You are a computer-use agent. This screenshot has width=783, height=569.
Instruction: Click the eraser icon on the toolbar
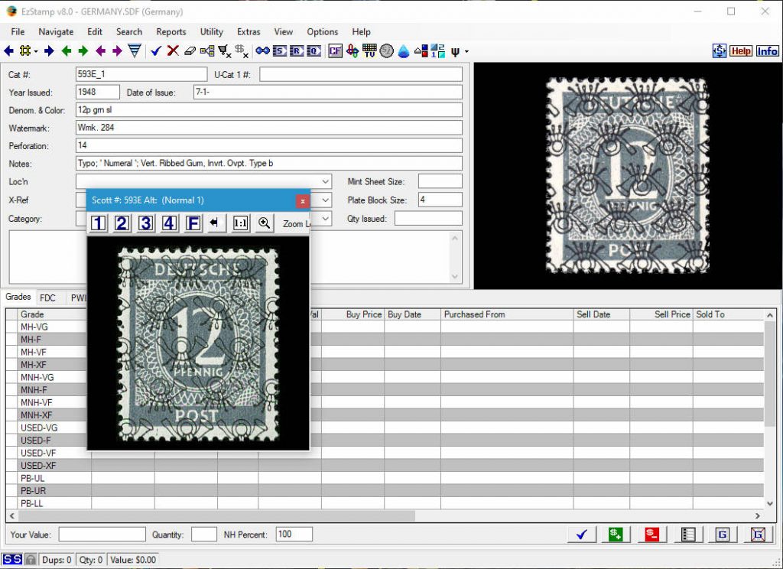[x=189, y=51]
